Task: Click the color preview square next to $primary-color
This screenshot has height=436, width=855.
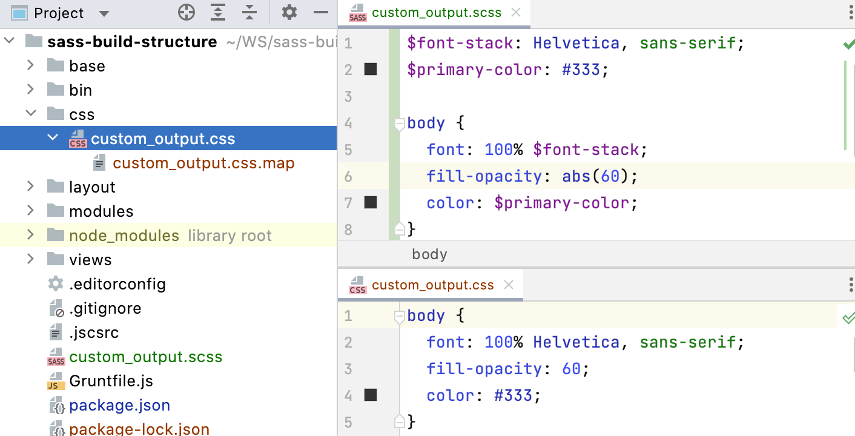Action: coord(370,69)
